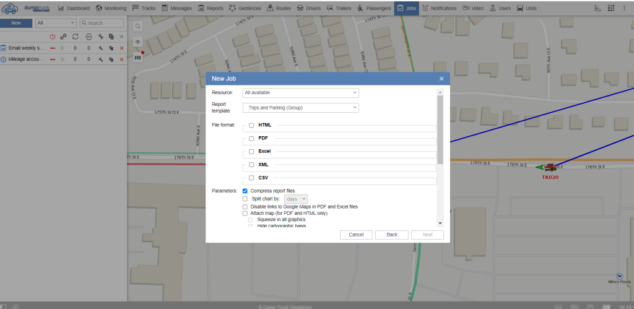
Task: Open the Geofences tab
Action: (245, 8)
